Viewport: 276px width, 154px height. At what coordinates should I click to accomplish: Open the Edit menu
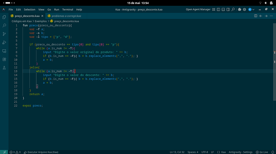point(18,10)
